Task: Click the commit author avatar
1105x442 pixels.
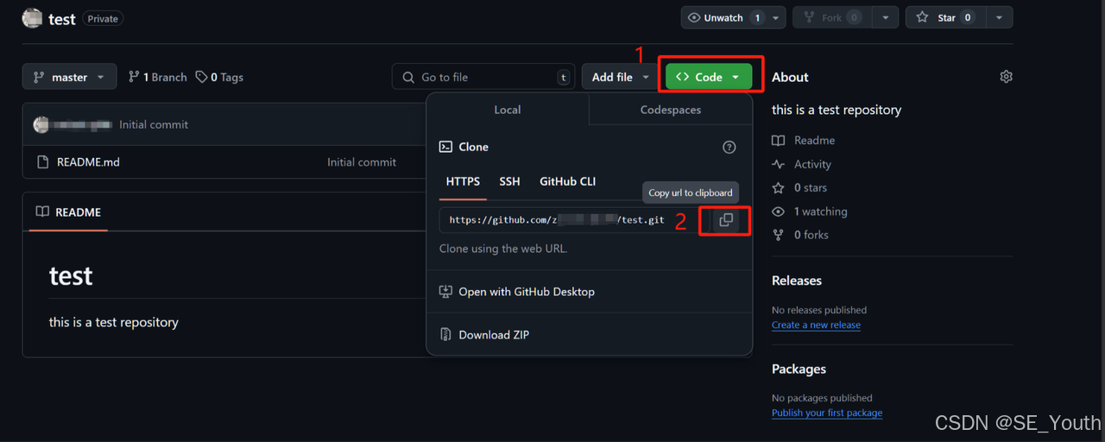Action: [41, 124]
